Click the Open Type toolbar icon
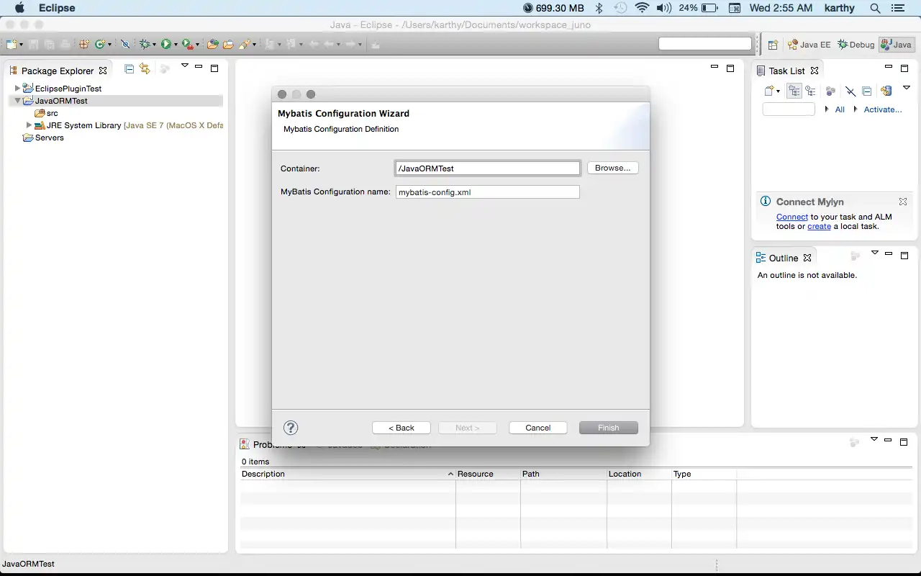Image resolution: width=921 pixels, height=576 pixels. tap(213, 45)
